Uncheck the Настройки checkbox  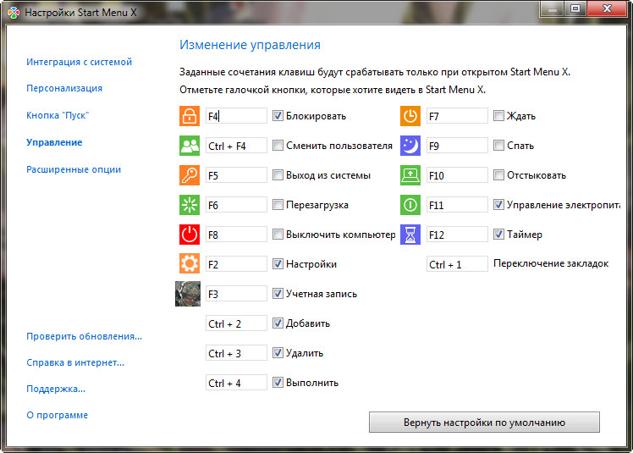278,264
